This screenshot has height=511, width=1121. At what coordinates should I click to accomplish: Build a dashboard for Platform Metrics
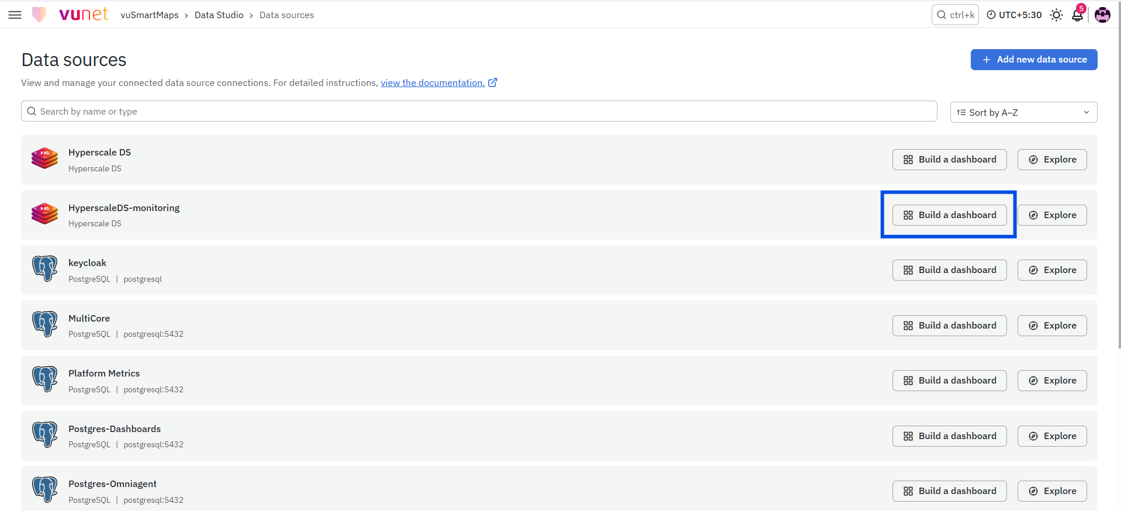point(950,381)
